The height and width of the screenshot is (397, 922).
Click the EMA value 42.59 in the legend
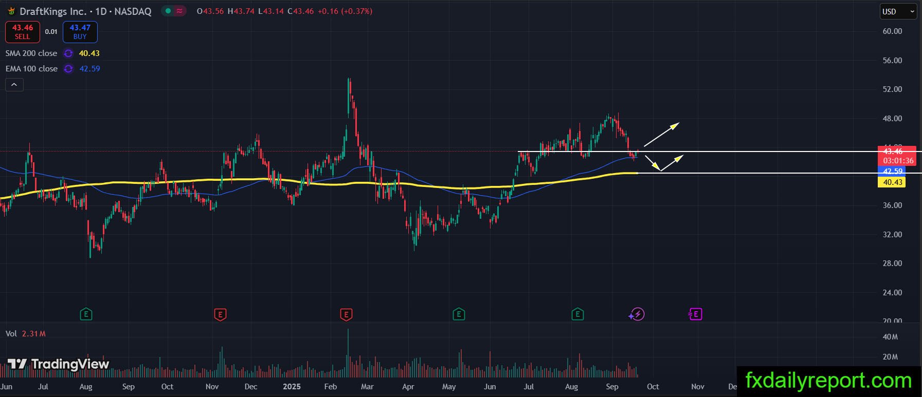pos(90,69)
